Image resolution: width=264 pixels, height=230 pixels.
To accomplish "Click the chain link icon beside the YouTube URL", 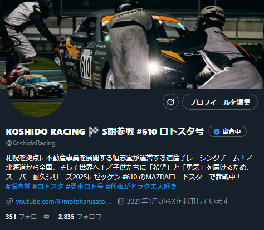I will point(9,202).
